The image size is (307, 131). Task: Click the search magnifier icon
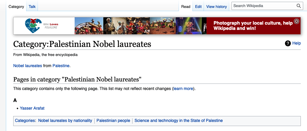(298, 6)
